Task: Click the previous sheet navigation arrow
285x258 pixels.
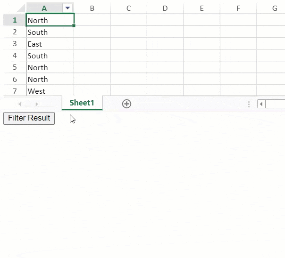Action: pos(20,104)
